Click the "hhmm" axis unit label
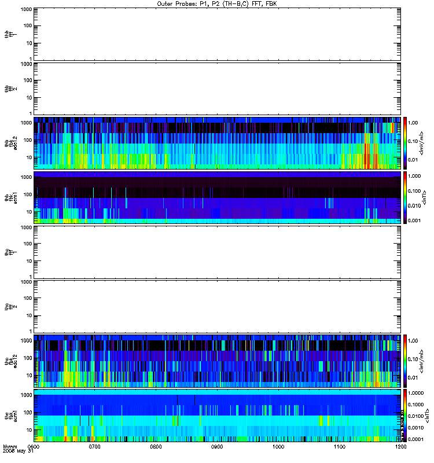Viewport: 434px width, 463px height. point(10,447)
